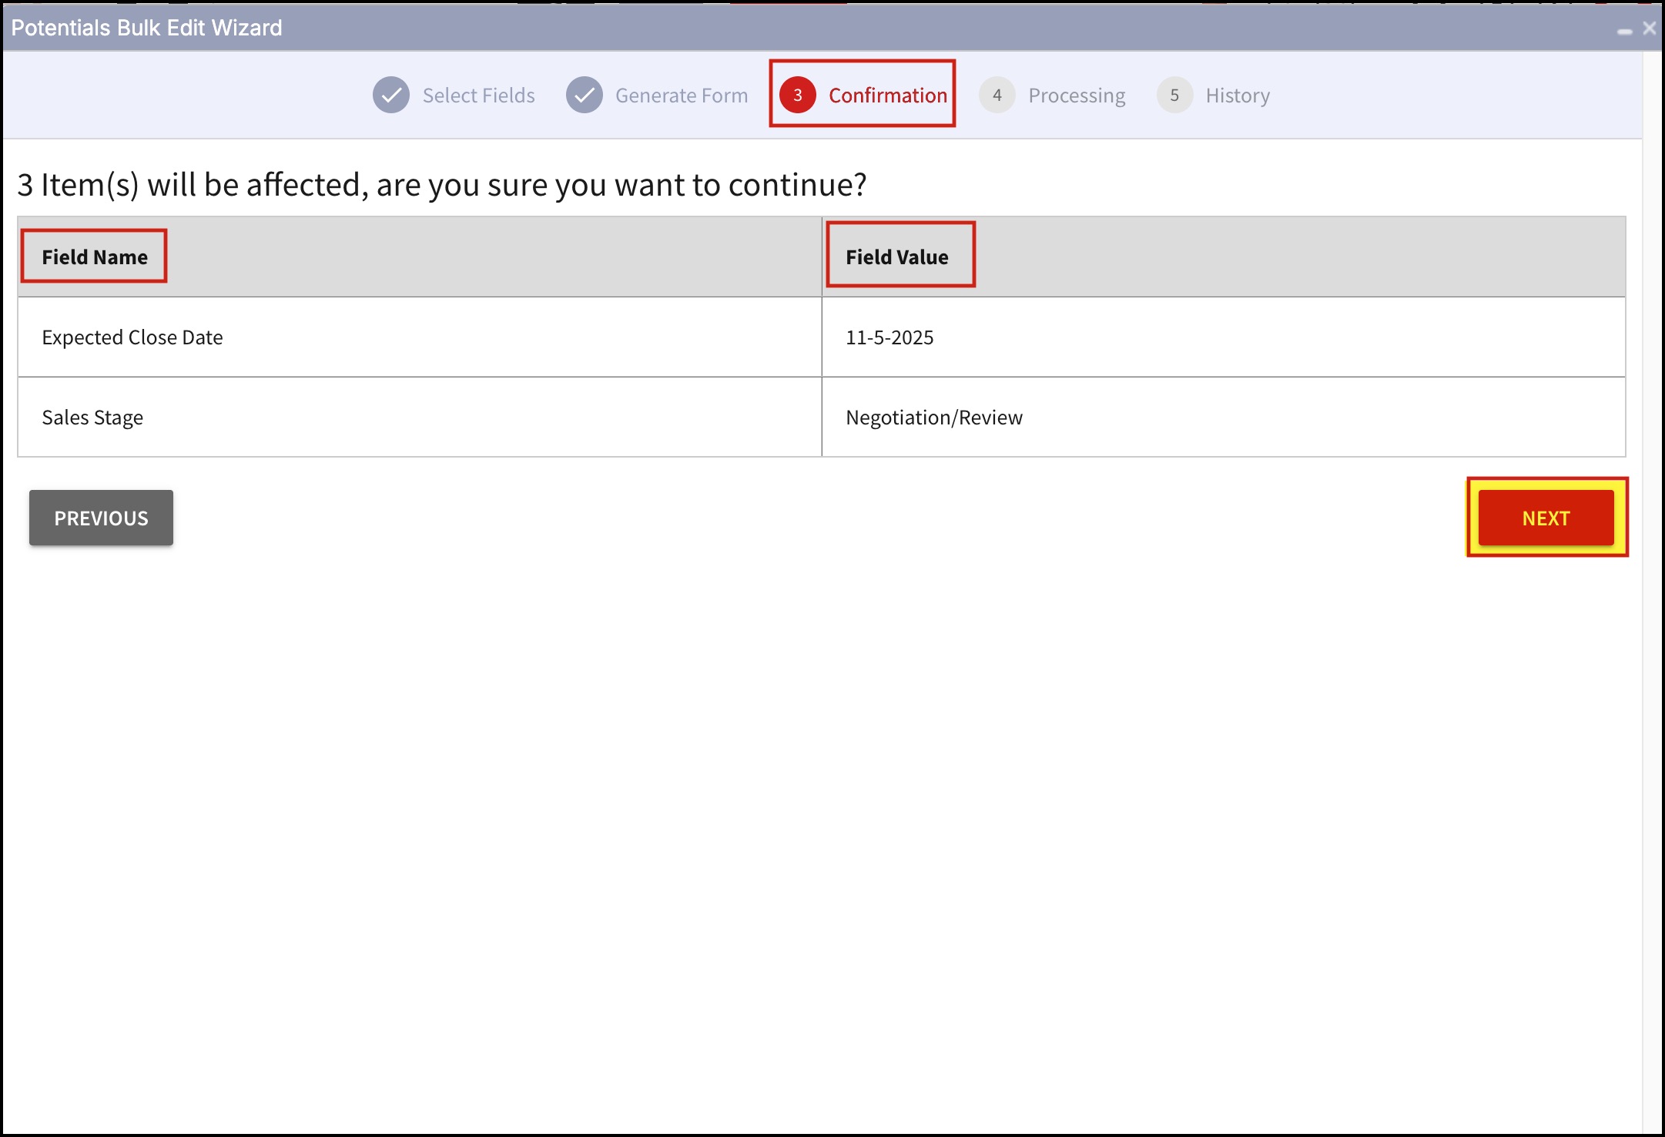The image size is (1665, 1137).
Task: Select the Sales Stage row
Action: point(92,418)
